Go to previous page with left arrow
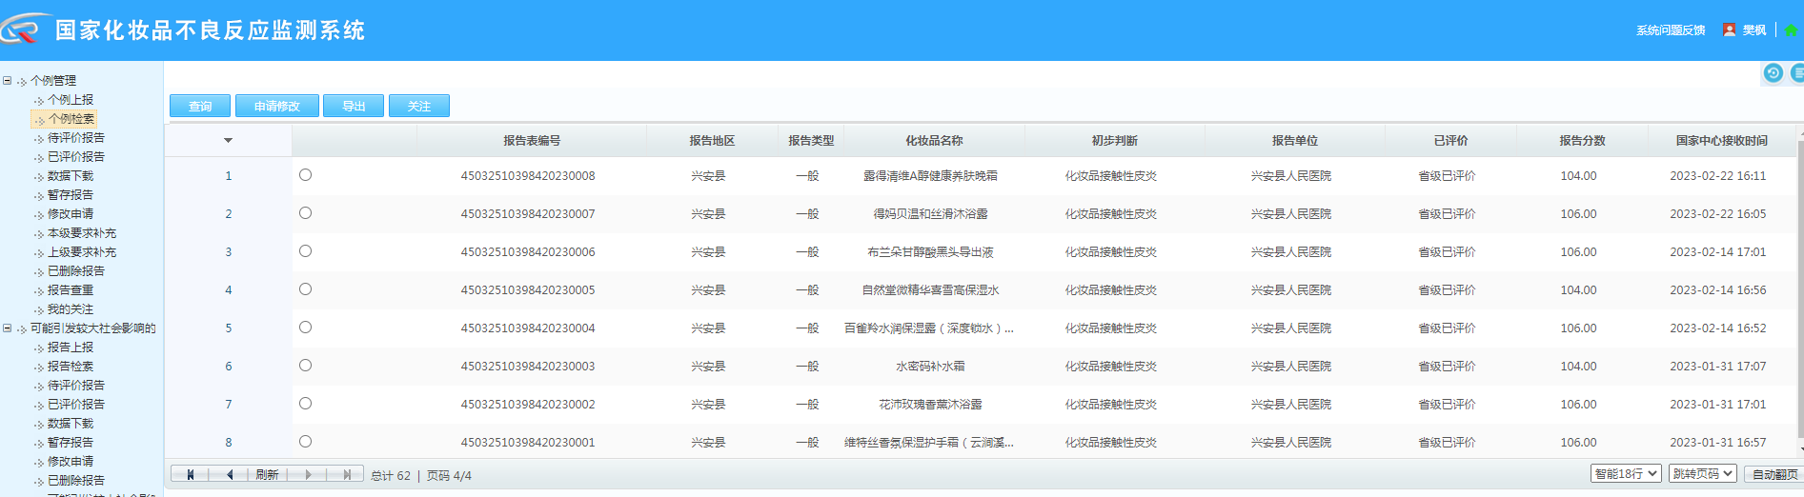Viewport: 1804px width, 497px height. (230, 474)
